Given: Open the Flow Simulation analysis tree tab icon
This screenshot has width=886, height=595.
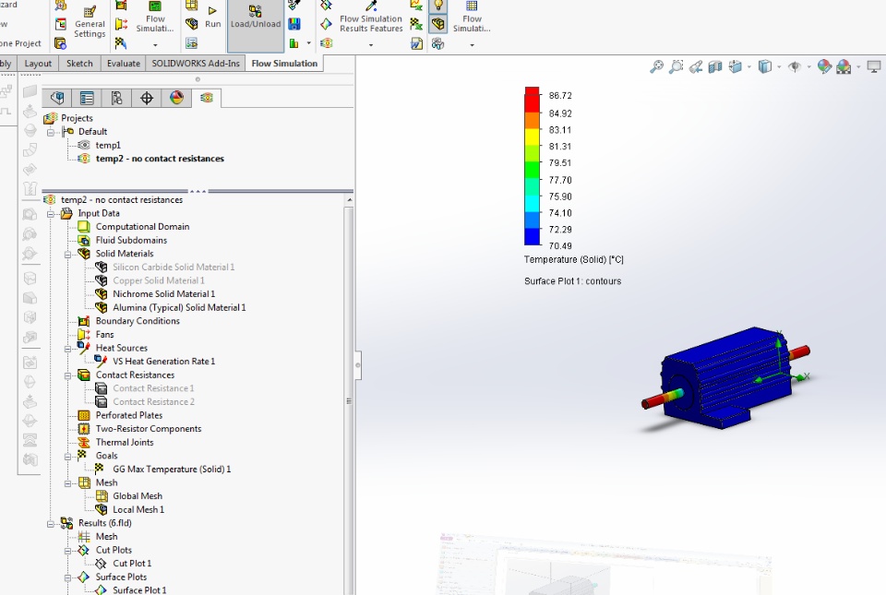Looking at the screenshot, I should [206, 98].
